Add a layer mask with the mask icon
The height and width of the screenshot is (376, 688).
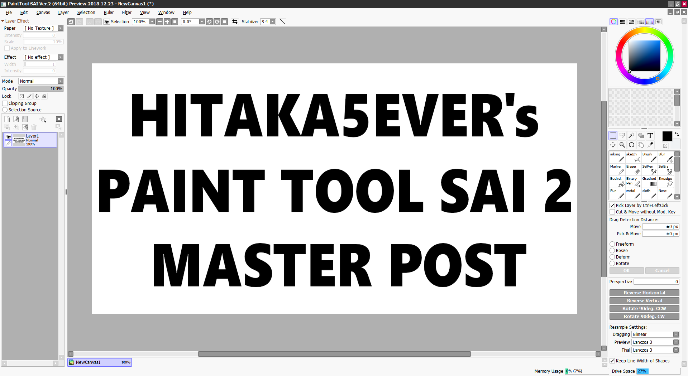pos(59,119)
